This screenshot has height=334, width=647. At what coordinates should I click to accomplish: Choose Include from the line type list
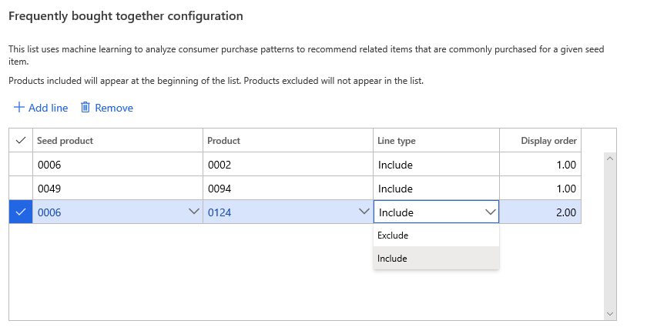tap(393, 259)
